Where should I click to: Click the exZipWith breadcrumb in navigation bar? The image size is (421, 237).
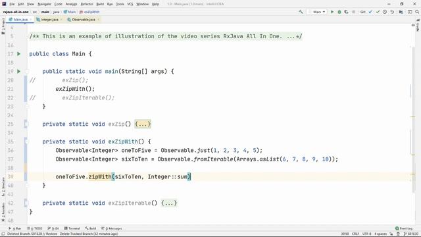coord(89,12)
